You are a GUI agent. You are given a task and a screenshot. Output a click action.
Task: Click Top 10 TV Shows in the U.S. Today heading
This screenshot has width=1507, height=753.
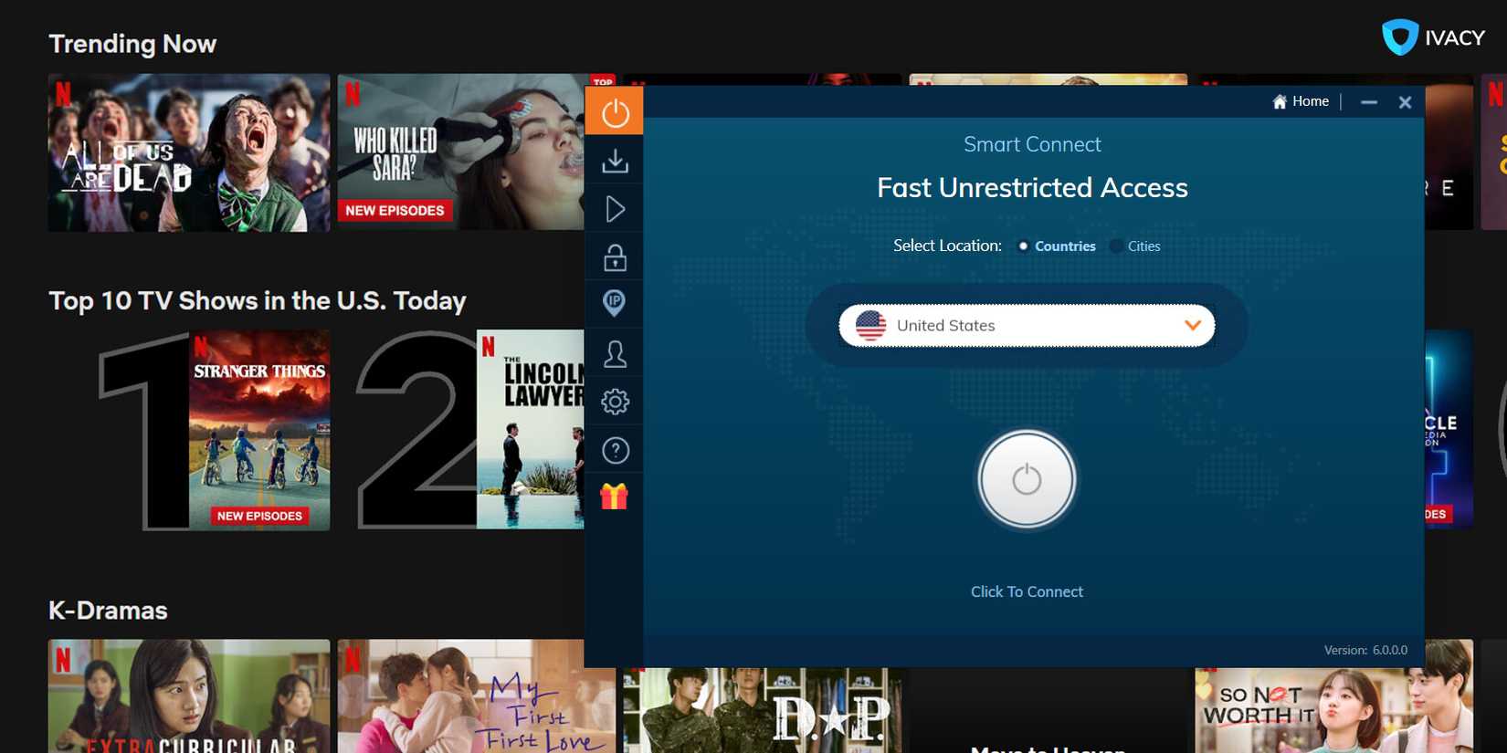258,301
